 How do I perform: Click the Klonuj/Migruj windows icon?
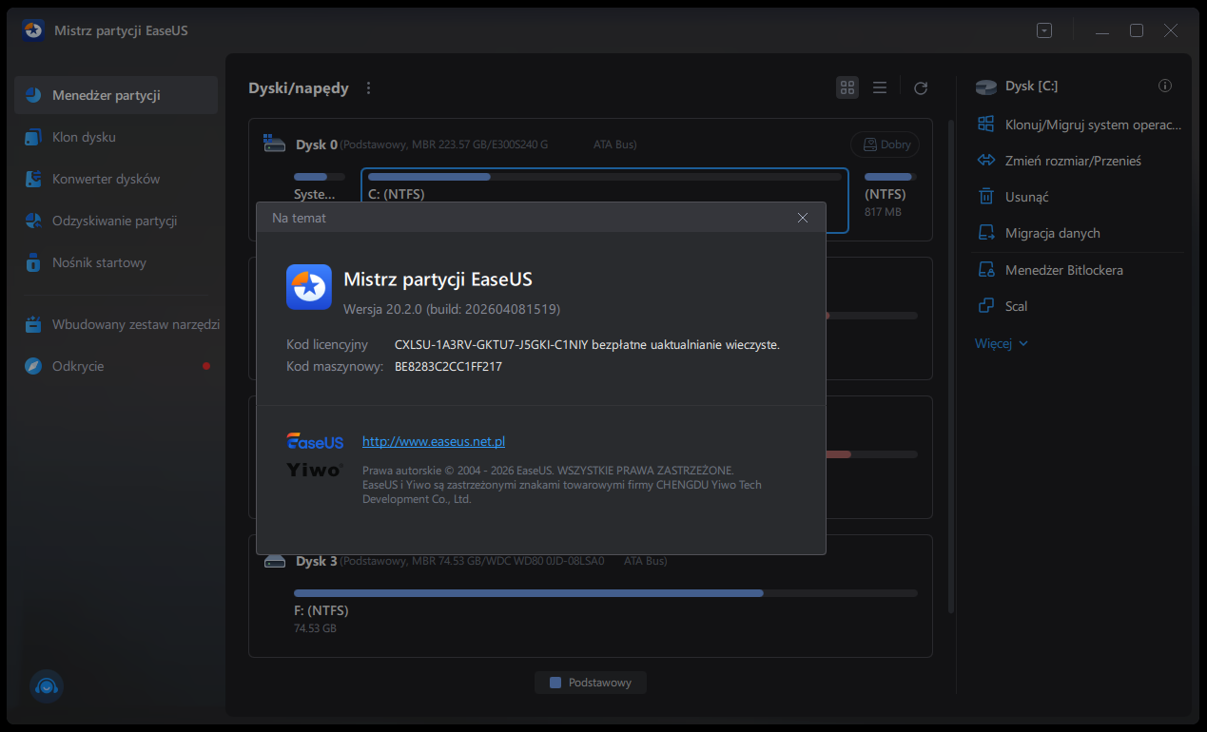click(986, 125)
